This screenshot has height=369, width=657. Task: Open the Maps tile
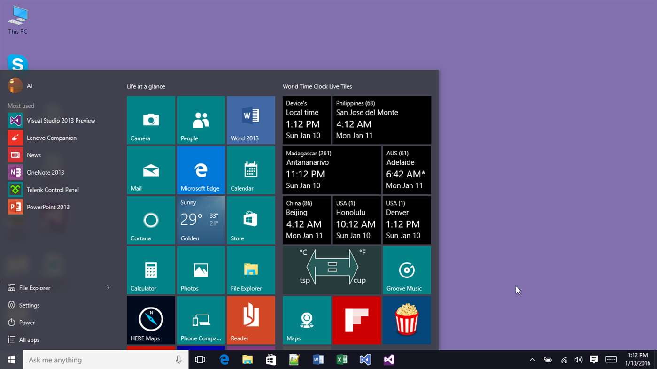click(307, 320)
